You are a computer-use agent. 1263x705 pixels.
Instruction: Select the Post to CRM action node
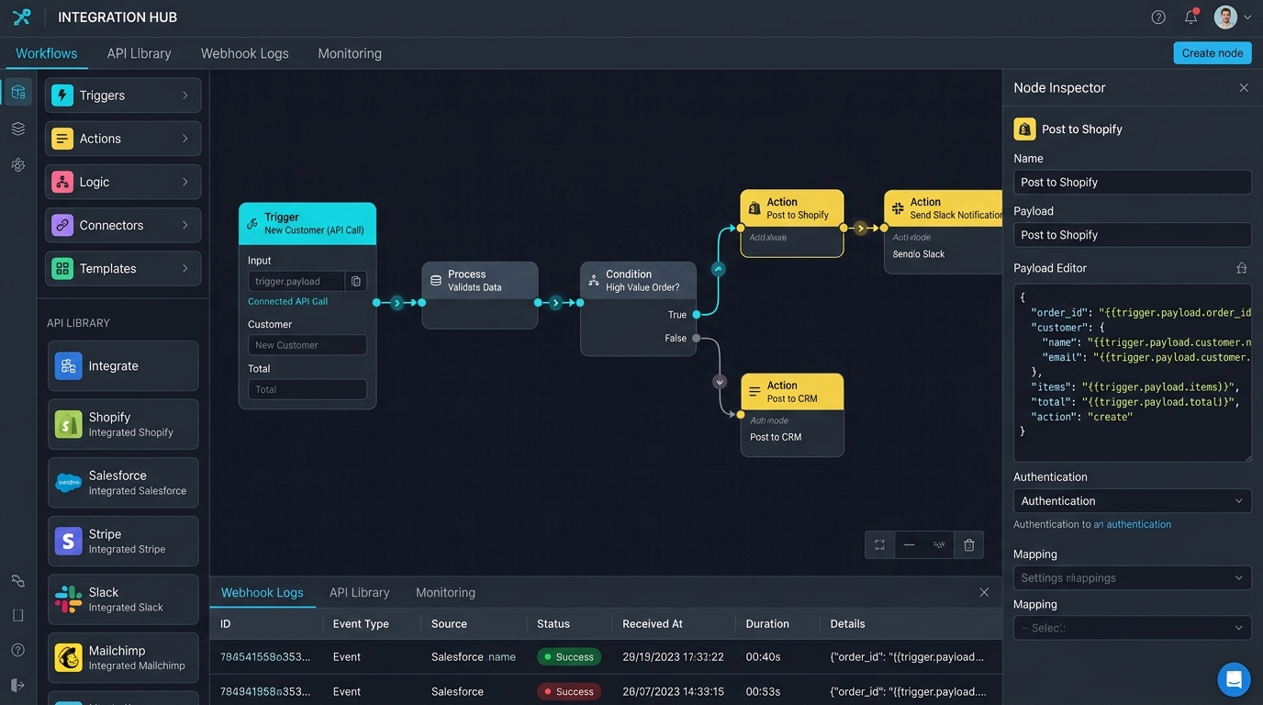tap(792, 415)
